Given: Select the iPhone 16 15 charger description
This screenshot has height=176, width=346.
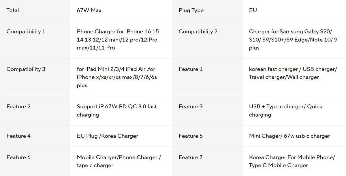Looking at the screenshot, I should tap(118, 40).
